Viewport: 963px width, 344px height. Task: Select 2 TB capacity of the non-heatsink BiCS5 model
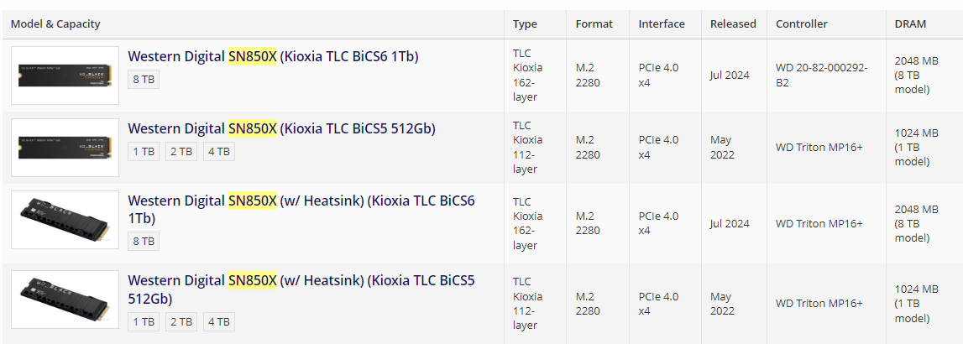181,151
